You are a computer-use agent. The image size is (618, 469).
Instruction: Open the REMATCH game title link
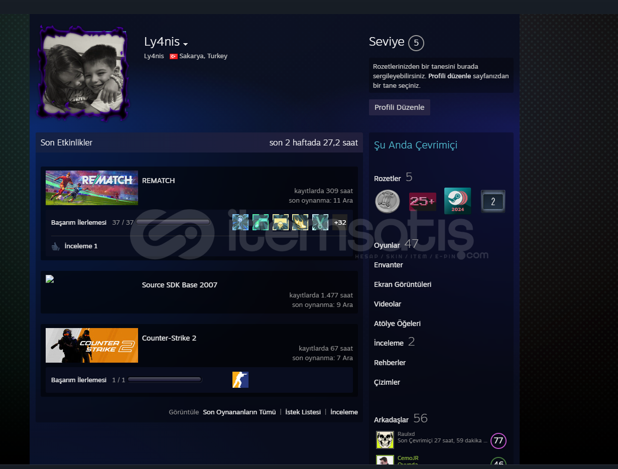159,181
